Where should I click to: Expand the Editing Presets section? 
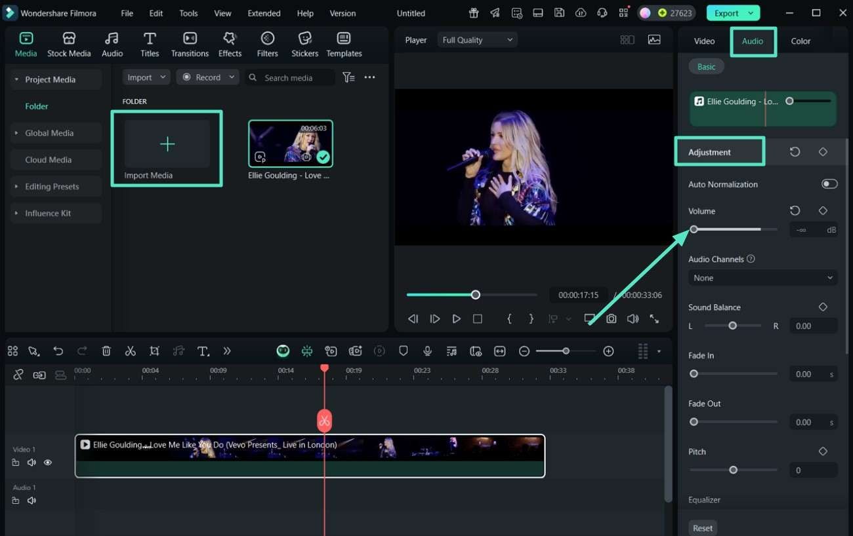[56, 187]
